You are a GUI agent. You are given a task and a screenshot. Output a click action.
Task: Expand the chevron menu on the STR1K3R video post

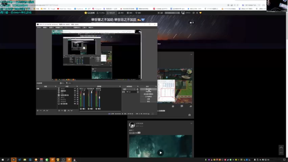[x=191, y=123]
